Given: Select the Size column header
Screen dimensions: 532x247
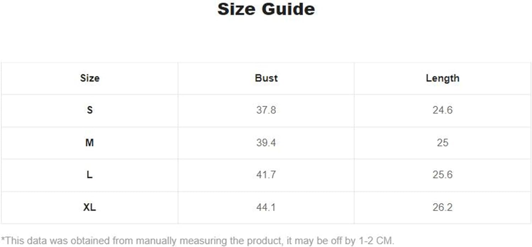Looking at the screenshot, I should coord(90,78).
